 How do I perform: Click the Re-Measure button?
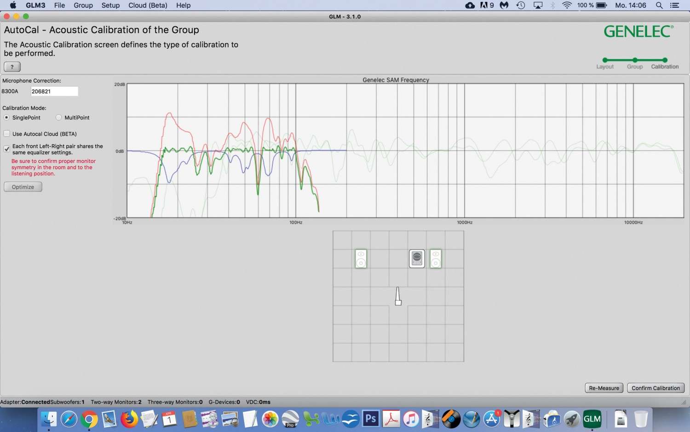[x=604, y=388]
